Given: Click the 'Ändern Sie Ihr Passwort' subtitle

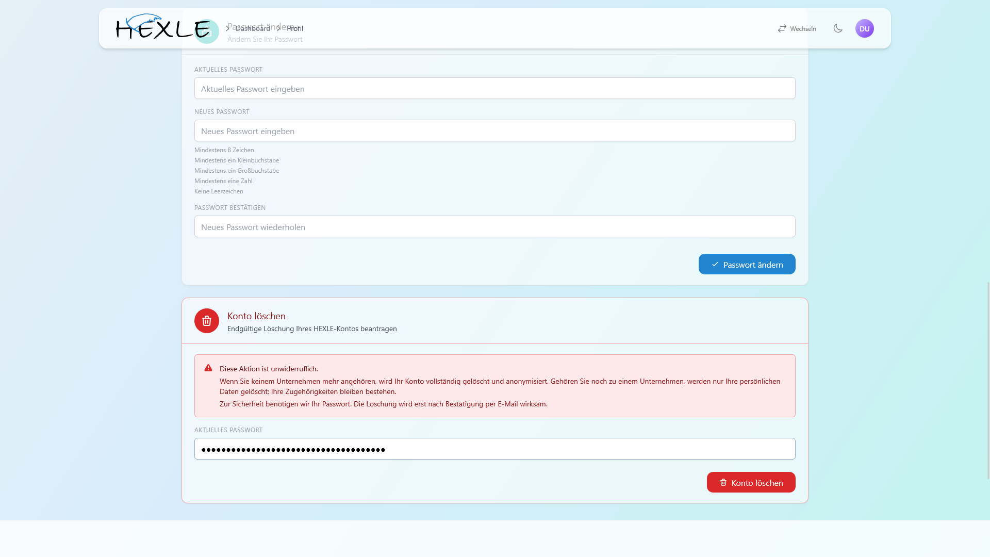Looking at the screenshot, I should (x=265, y=39).
